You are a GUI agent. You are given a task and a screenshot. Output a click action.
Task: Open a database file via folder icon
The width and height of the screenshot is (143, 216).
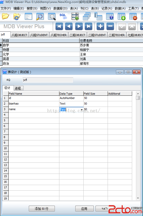click(6, 16)
